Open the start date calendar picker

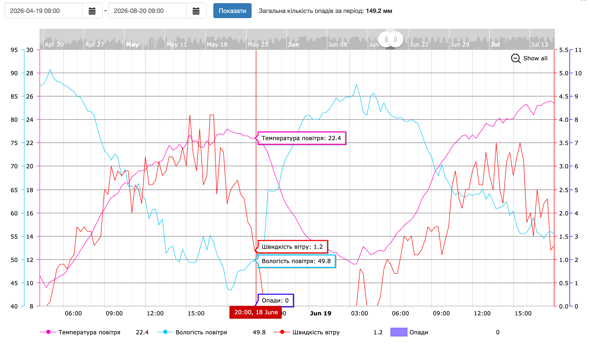pyautogui.click(x=92, y=11)
